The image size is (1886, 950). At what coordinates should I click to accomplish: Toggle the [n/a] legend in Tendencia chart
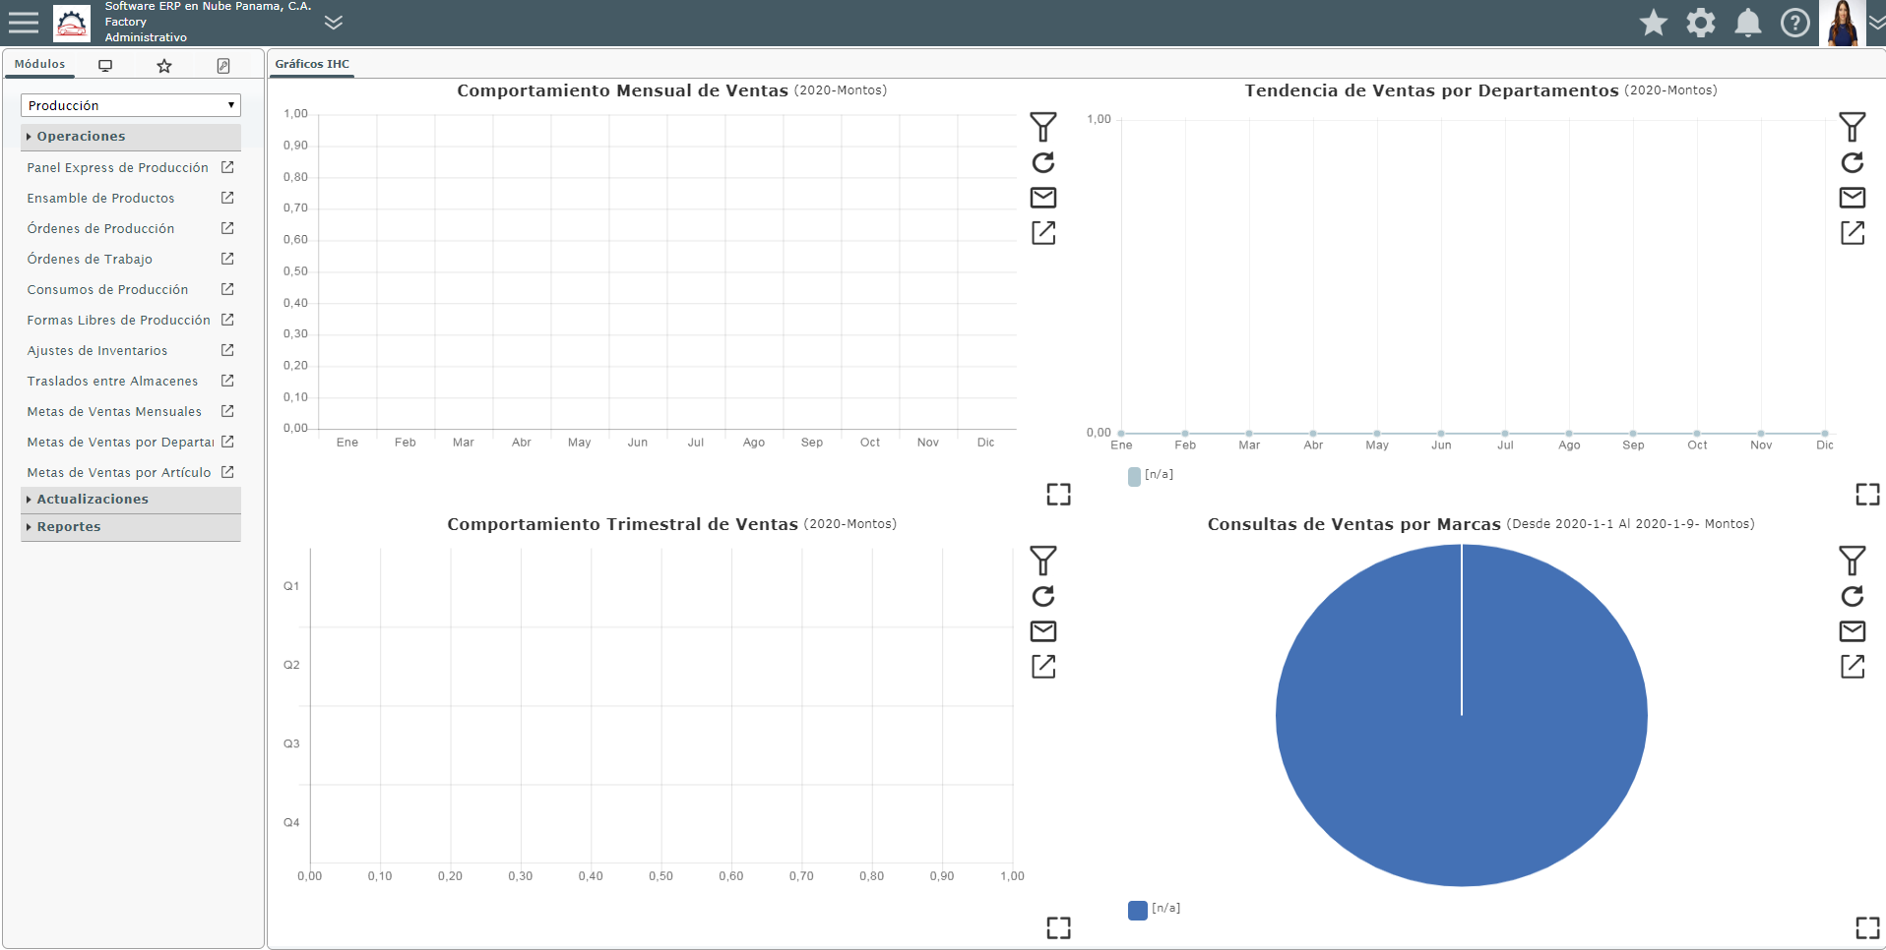tap(1151, 475)
